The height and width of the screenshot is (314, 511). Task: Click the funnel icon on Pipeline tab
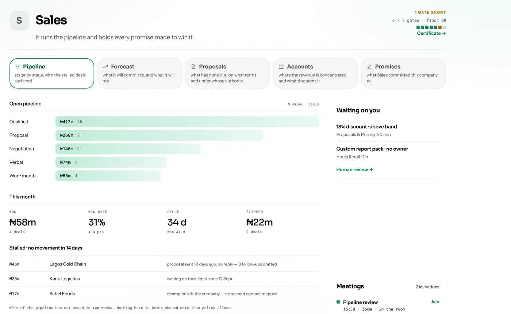tap(17, 67)
